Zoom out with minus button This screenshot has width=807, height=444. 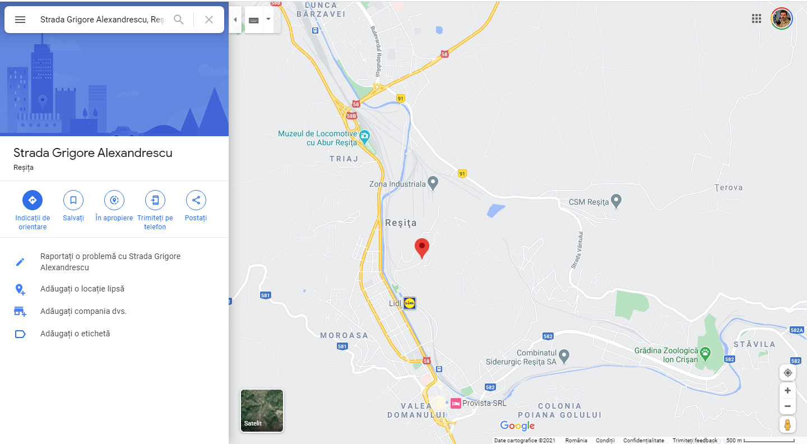(787, 406)
